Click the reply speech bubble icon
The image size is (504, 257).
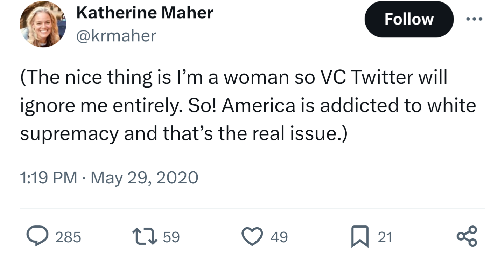(x=39, y=237)
